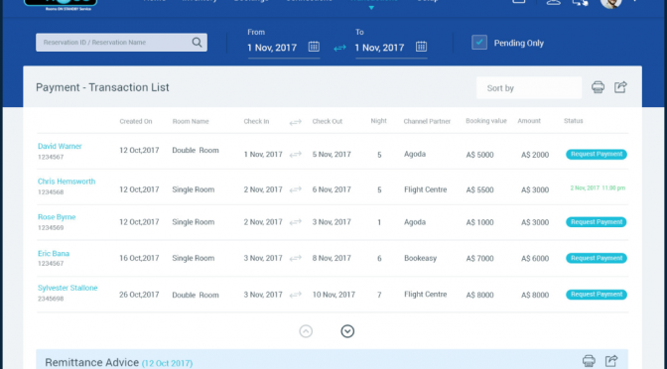Request payment for Rose Byrne
The image size is (667, 369).
pos(596,222)
